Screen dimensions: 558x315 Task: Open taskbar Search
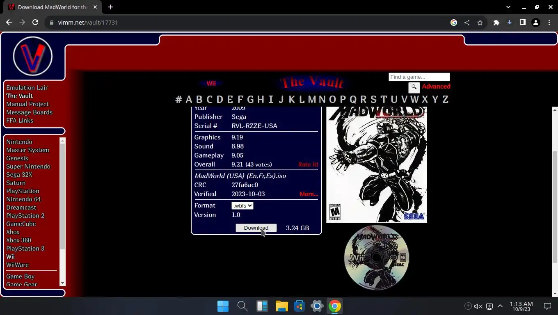(242, 306)
